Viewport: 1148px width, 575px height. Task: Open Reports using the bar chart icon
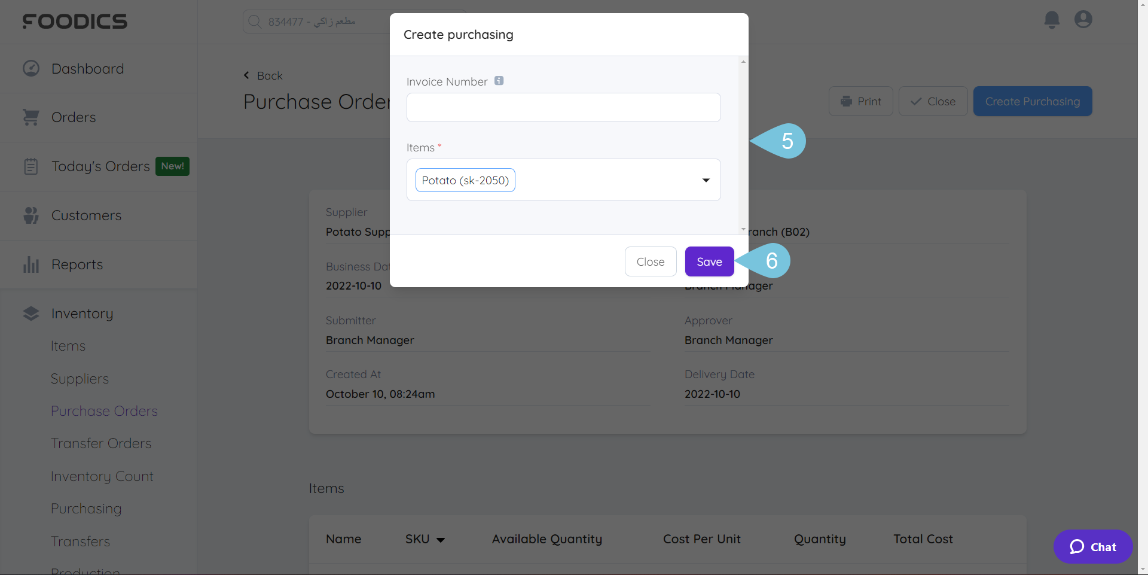30,264
